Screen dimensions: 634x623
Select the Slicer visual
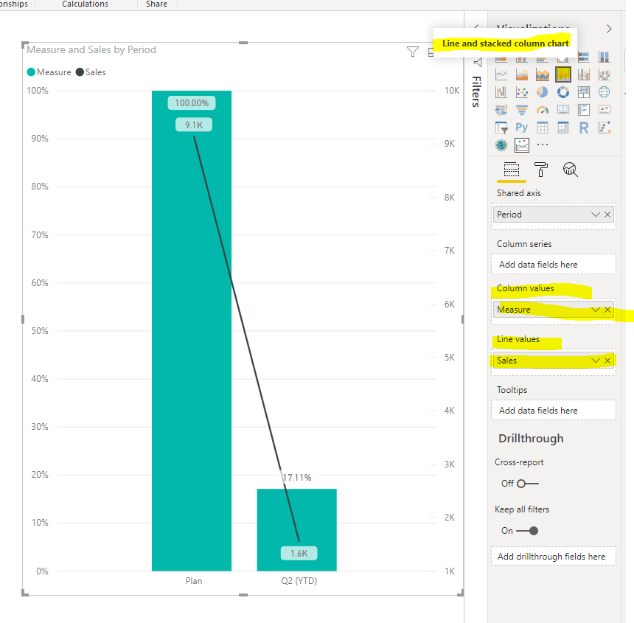[x=501, y=128]
